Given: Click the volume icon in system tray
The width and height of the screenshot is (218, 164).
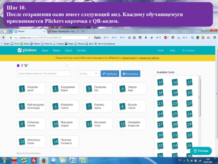Looking at the screenshot, I should coord(192,161).
